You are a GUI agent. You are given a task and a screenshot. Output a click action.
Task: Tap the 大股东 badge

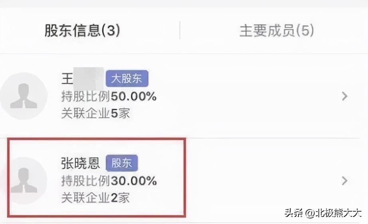(x=127, y=79)
